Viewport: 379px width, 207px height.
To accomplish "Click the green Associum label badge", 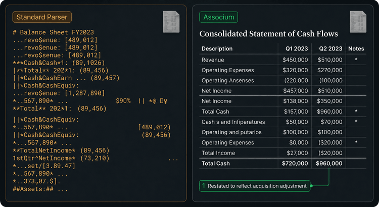I will point(218,17).
